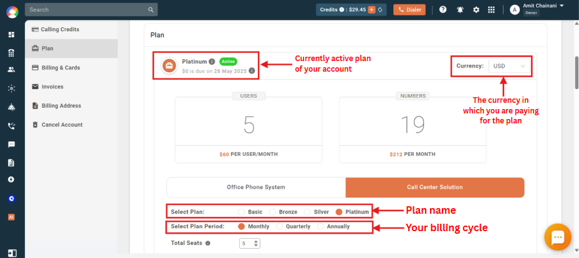Choose Annually plan period
579x258 pixels.
320,226
